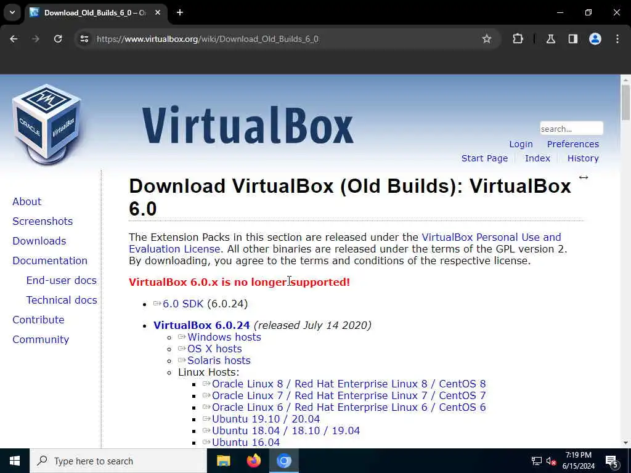The image size is (631, 473).
Task: Open a new browser tab
Action: click(180, 12)
